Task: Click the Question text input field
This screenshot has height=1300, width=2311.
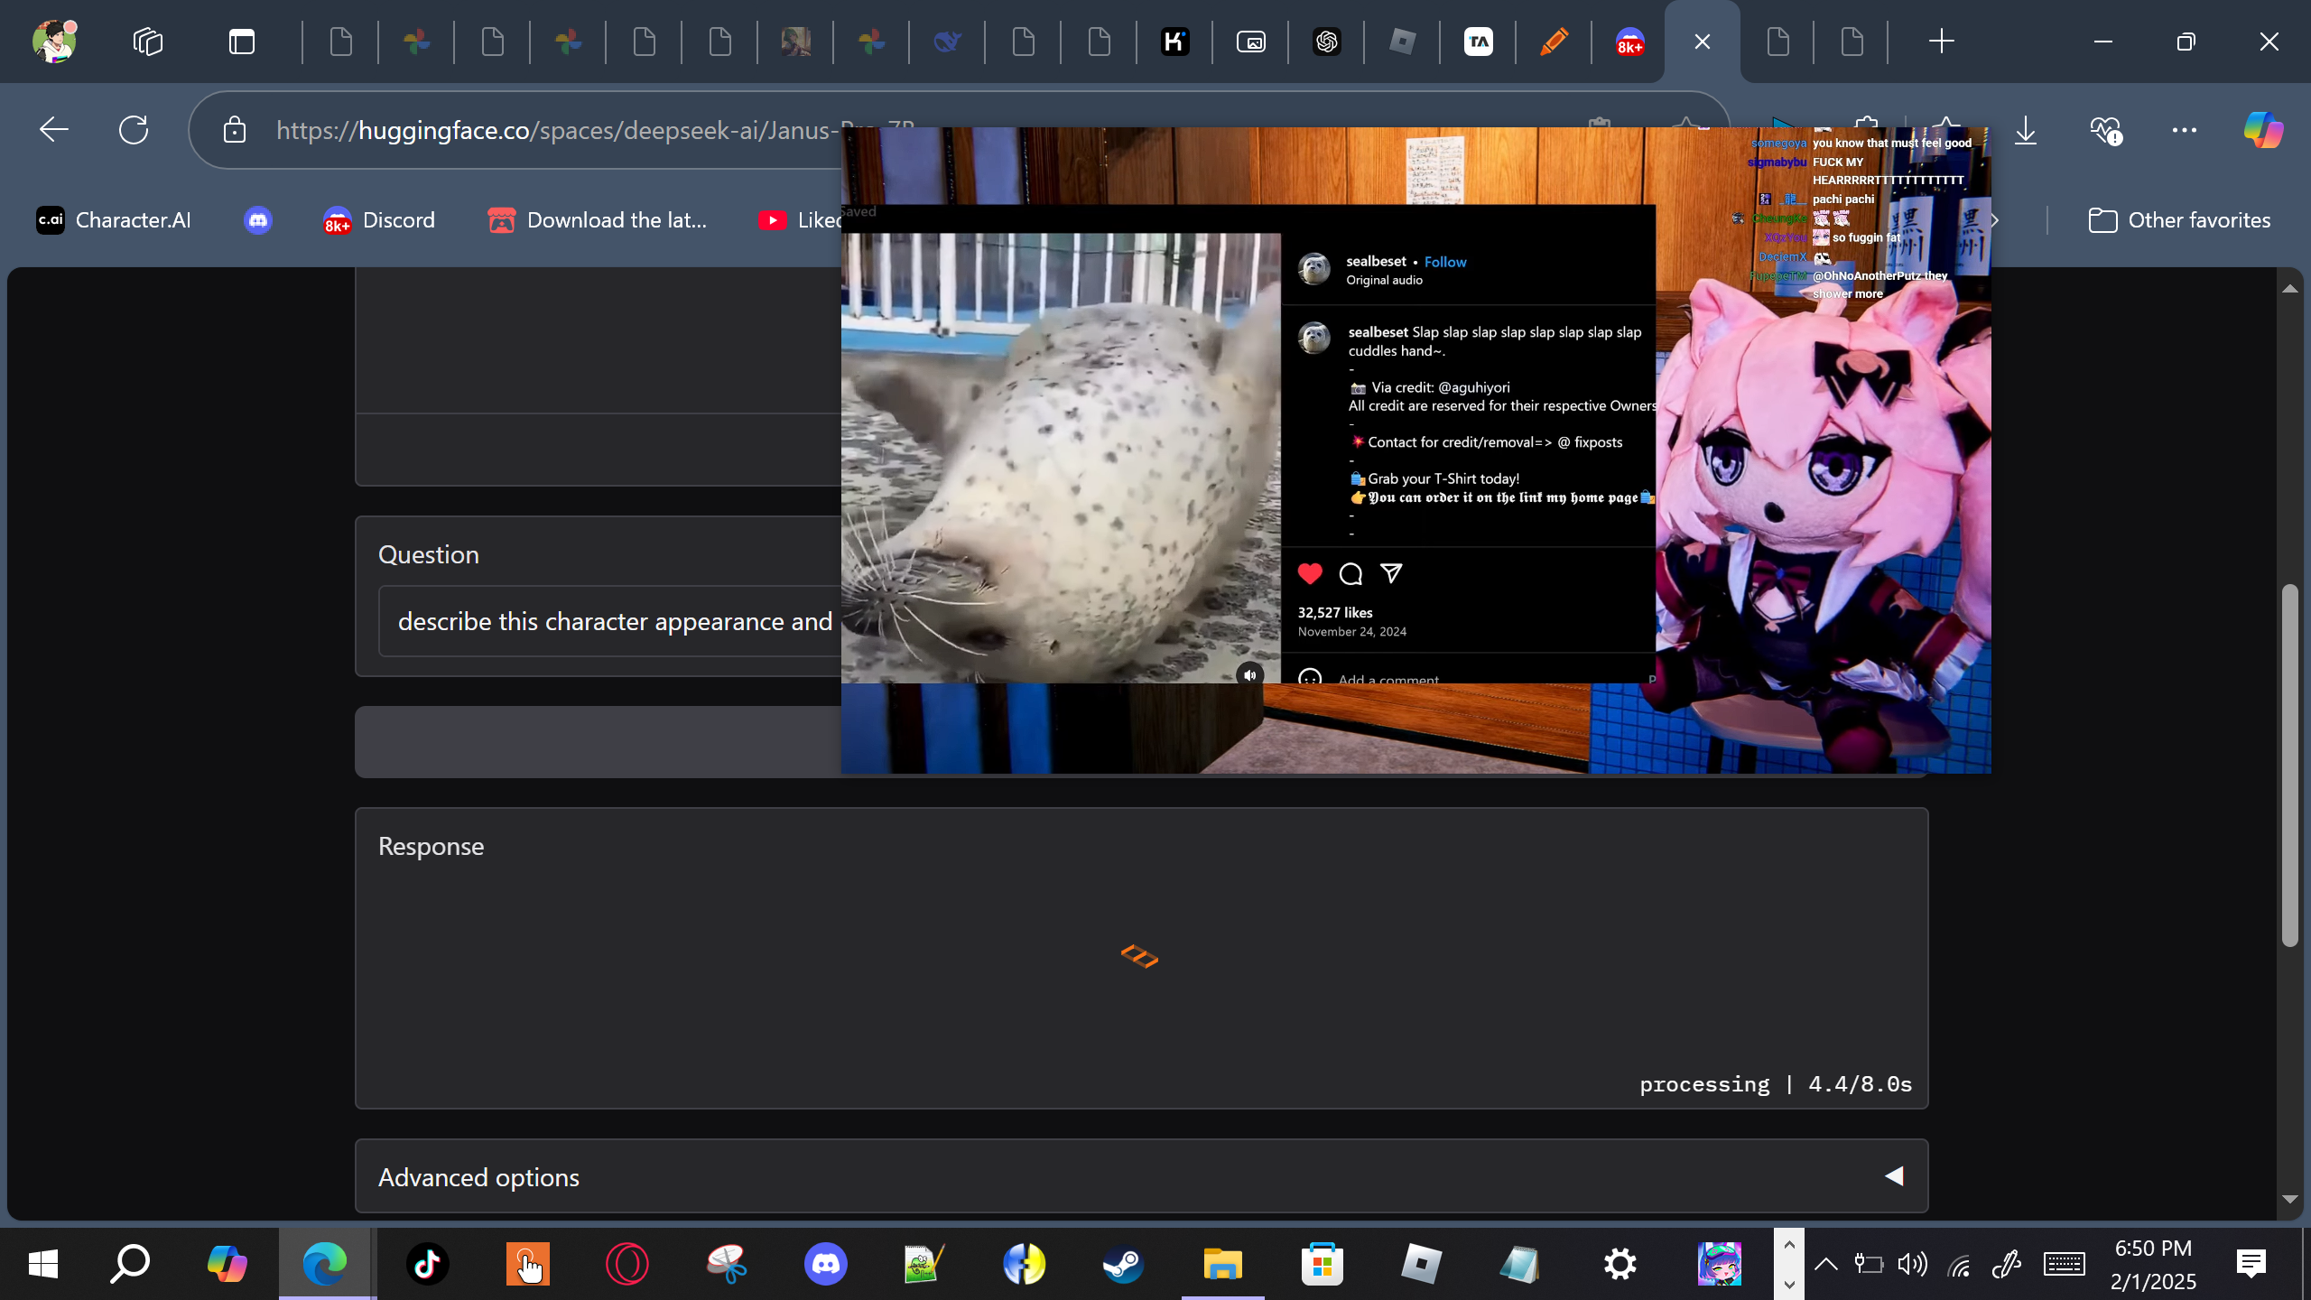Action: tap(614, 622)
